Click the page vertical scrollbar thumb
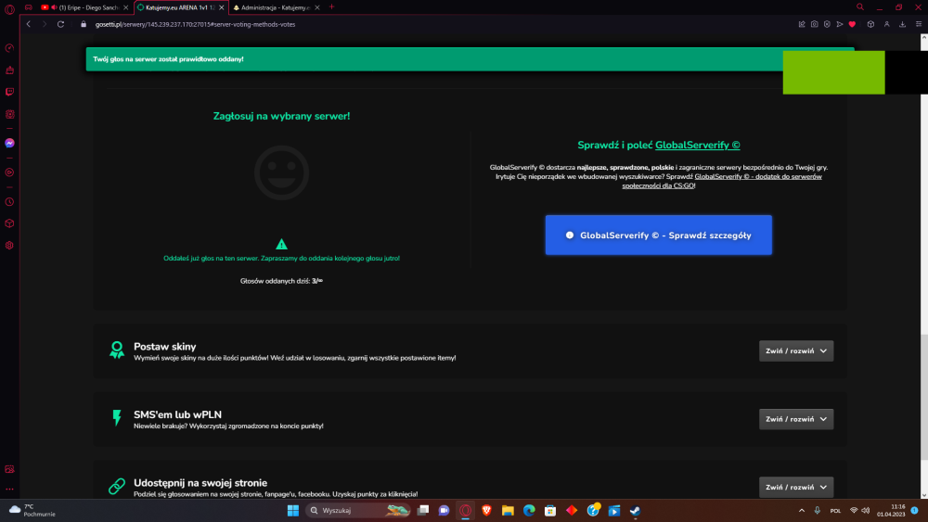 pyautogui.click(x=924, y=396)
